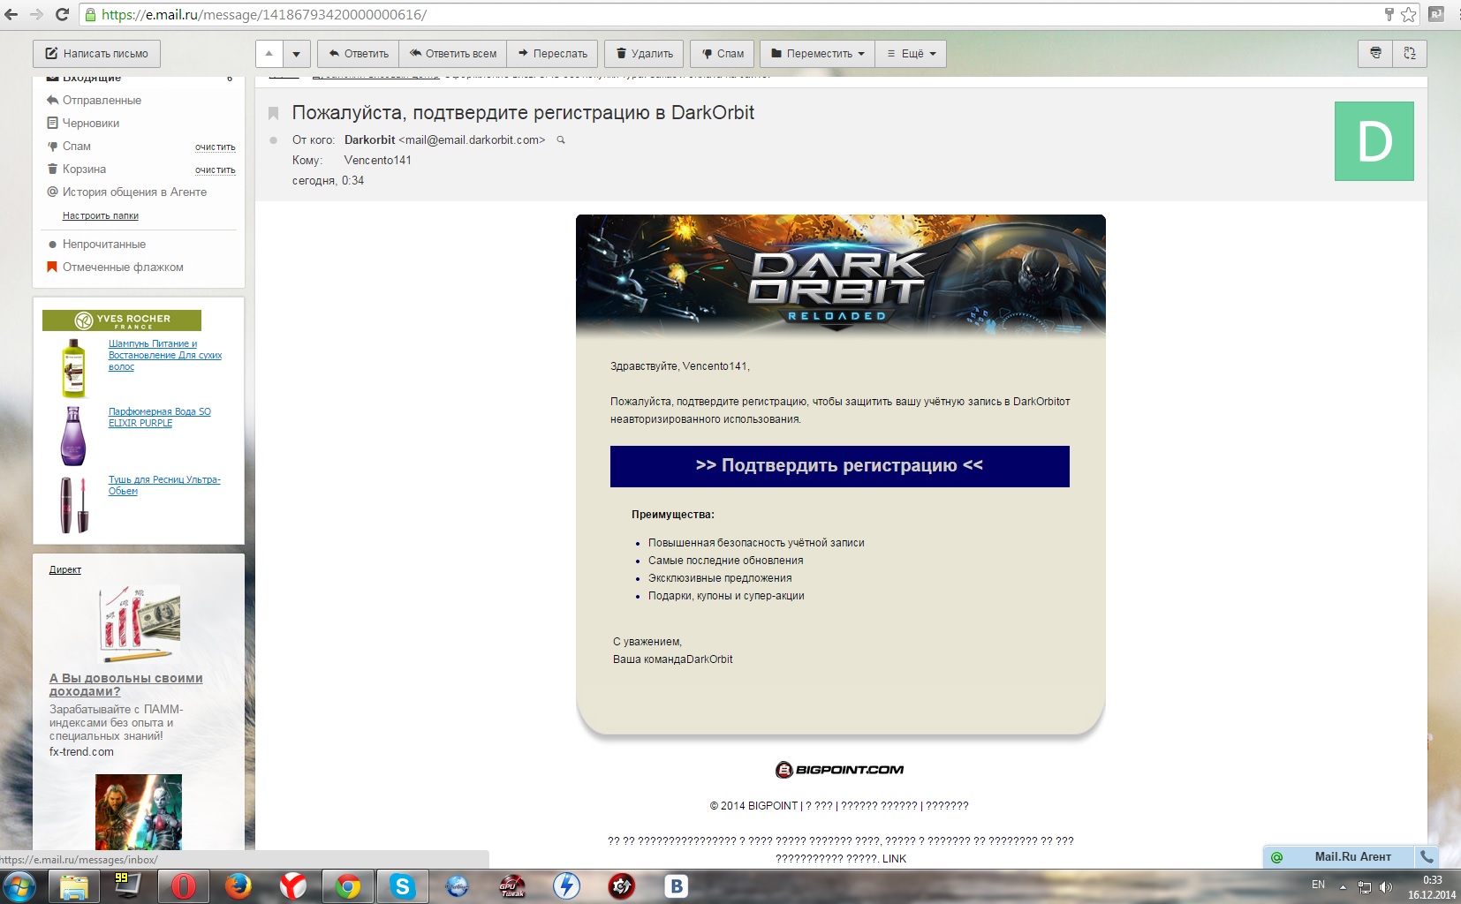Click the Настроить папки link
Image resolution: width=1461 pixels, height=904 pixels.
(100, 215)
